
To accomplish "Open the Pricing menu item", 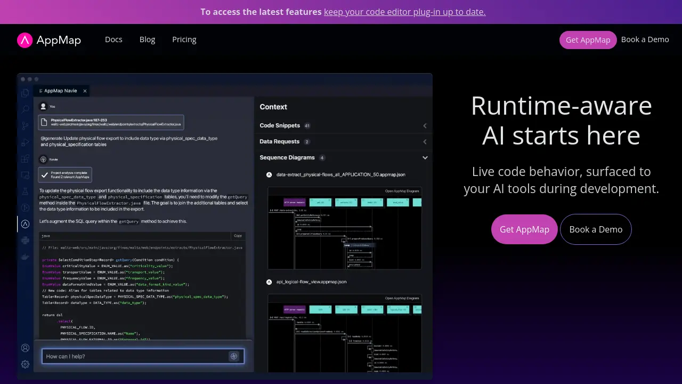I will [x=184, y=39].
